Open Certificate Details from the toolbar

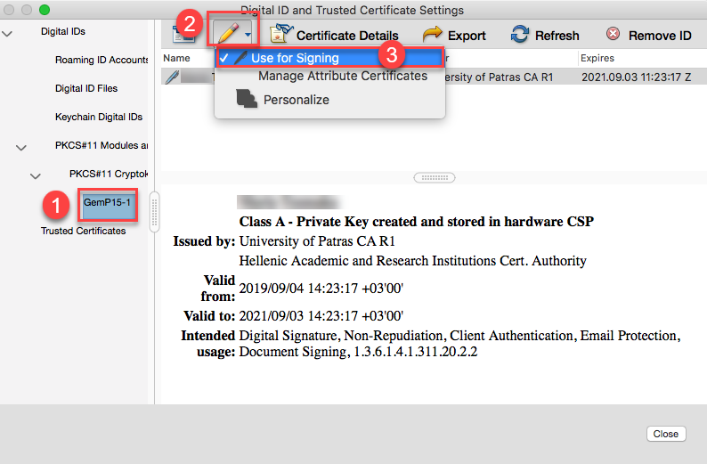pos(334,35)
